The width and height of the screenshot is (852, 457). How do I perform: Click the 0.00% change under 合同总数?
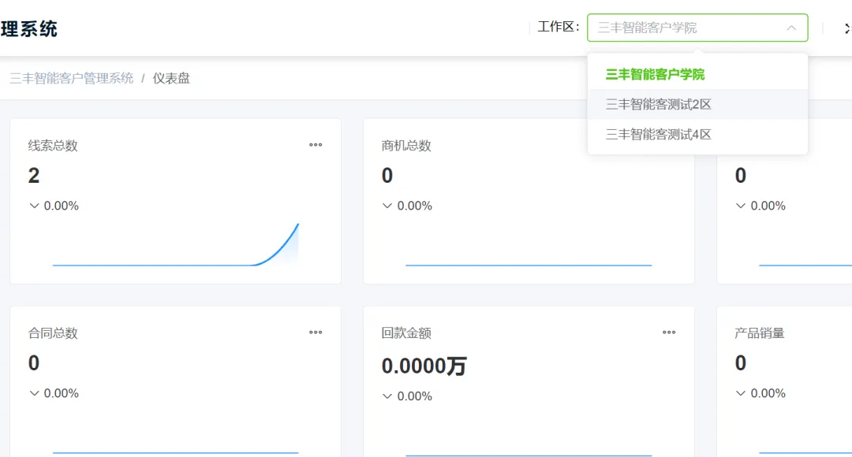(62, 393)
